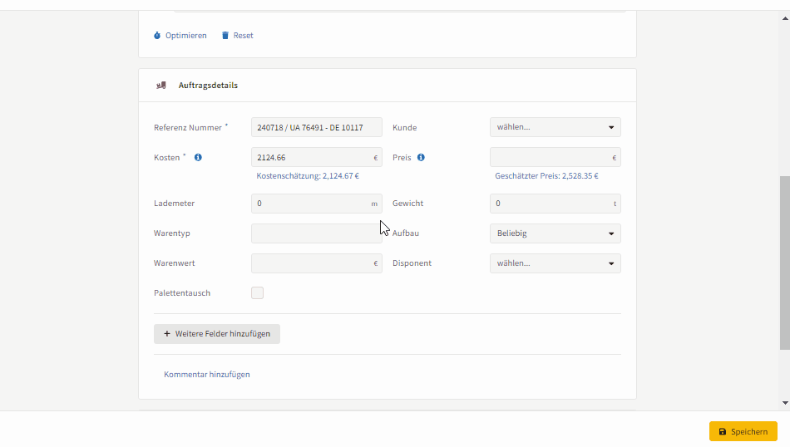The image size is (790, 447).
Task: Click Kostenschätzung: 2,124.67 € hint
Action: point(308,175)
